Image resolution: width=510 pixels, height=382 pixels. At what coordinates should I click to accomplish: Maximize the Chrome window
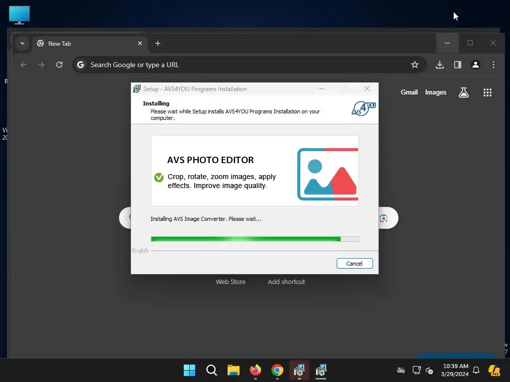pyautogui.click(x=470, y=43)
